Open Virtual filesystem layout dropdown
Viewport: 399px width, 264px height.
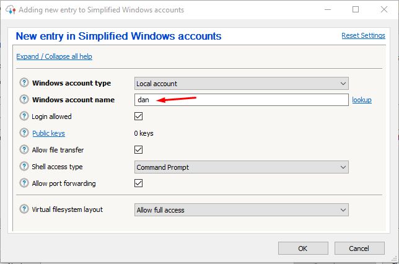tap(241, 210)
